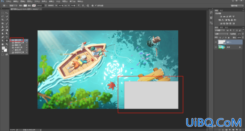Select the Dodge tool
Image resolution: width=245 pixels, height=131 pixels.
click(7, 33)
